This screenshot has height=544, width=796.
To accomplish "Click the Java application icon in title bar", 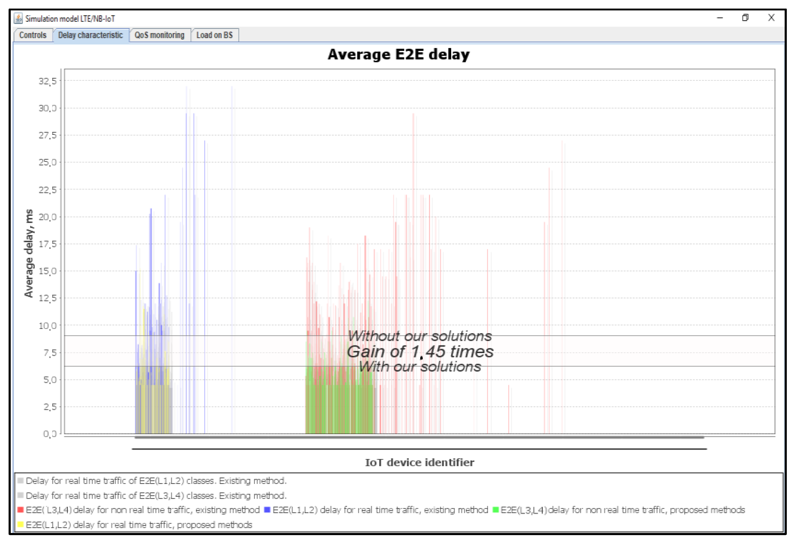I will (x=18, y=18).
